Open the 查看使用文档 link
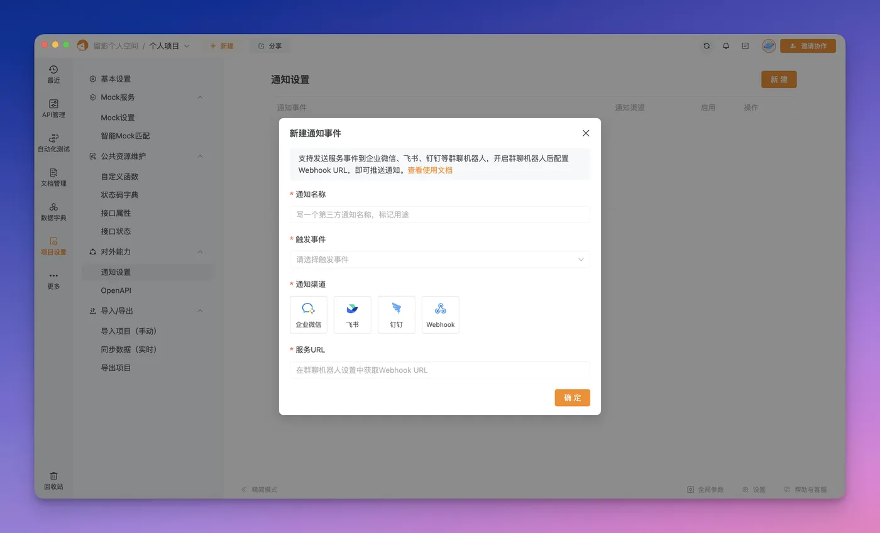Viewport: 880px width, 533px height. [x=430, y=170]
